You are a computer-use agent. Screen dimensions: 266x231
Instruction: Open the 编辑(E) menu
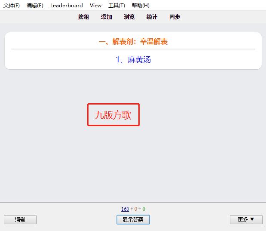(35, 6)
